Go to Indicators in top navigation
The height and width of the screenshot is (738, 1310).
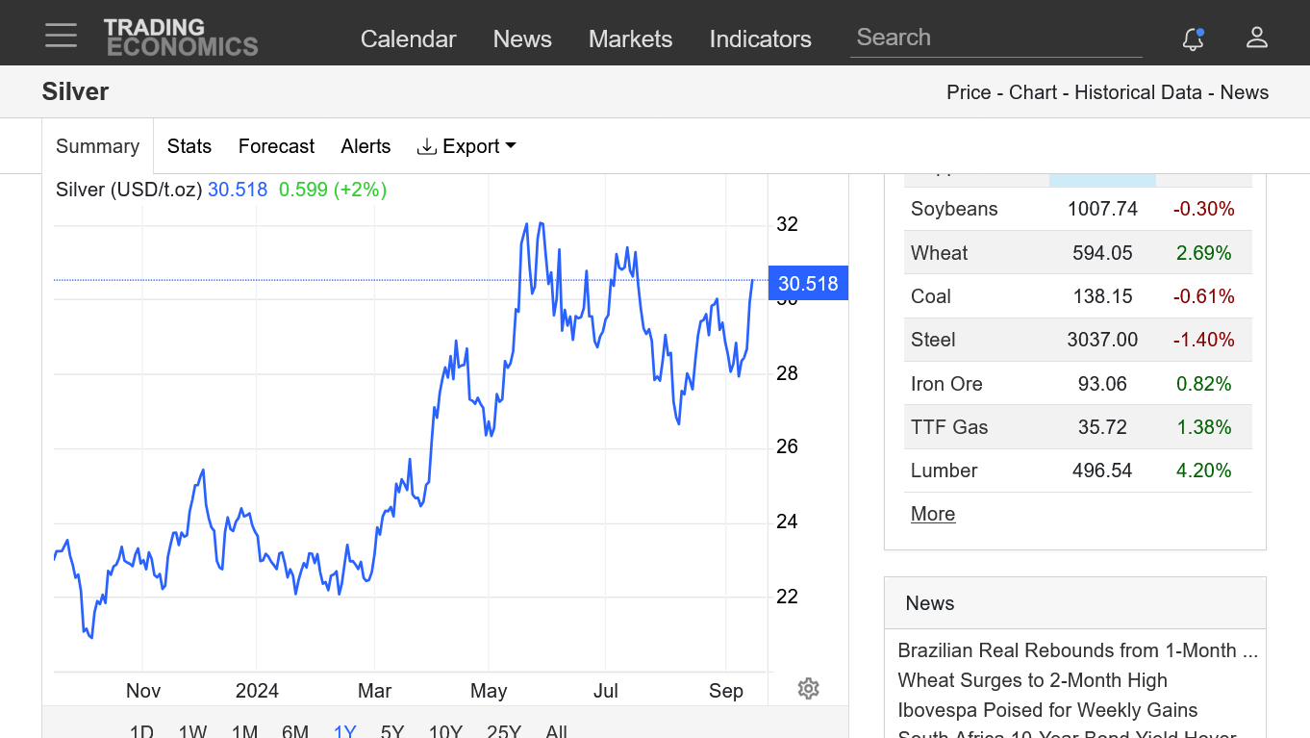point(760,38)
